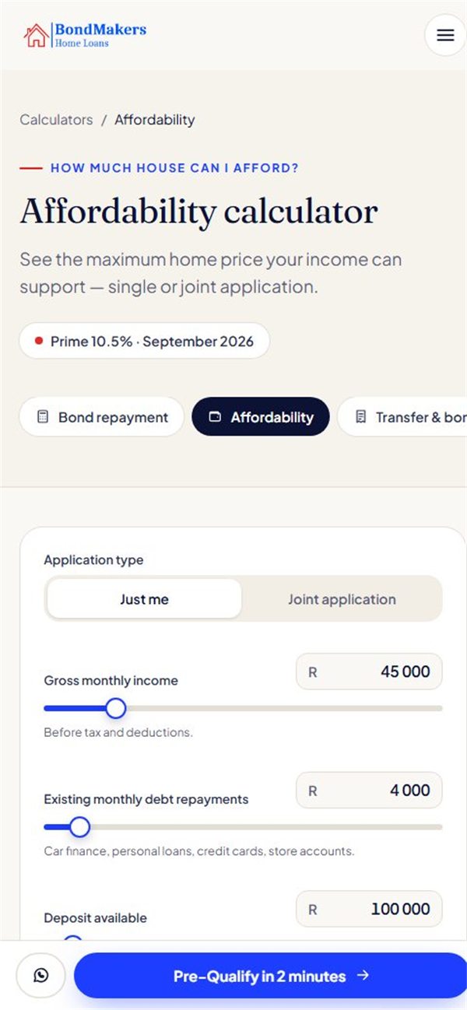The width and height of the screenshot is (467, 1010).
Task: Open the hamburger menu icon
Action: click(x=445, y=35)
